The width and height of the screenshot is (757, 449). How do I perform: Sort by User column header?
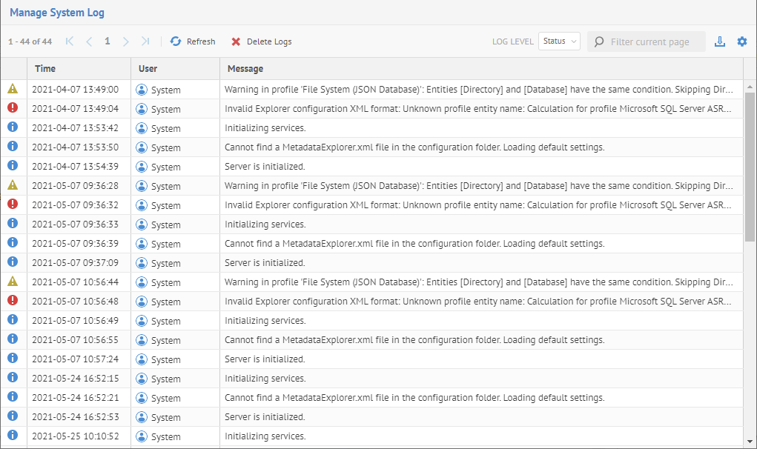coord(148,69)
